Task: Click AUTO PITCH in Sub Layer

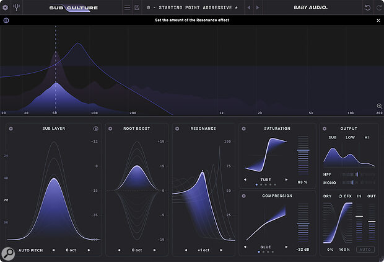Action: tap(30, 250)
